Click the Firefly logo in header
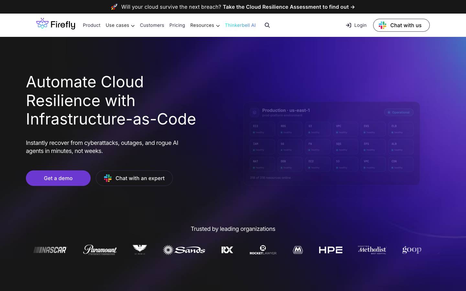The width and height of the screenshot is (466, 291). (x=56, y=24)
